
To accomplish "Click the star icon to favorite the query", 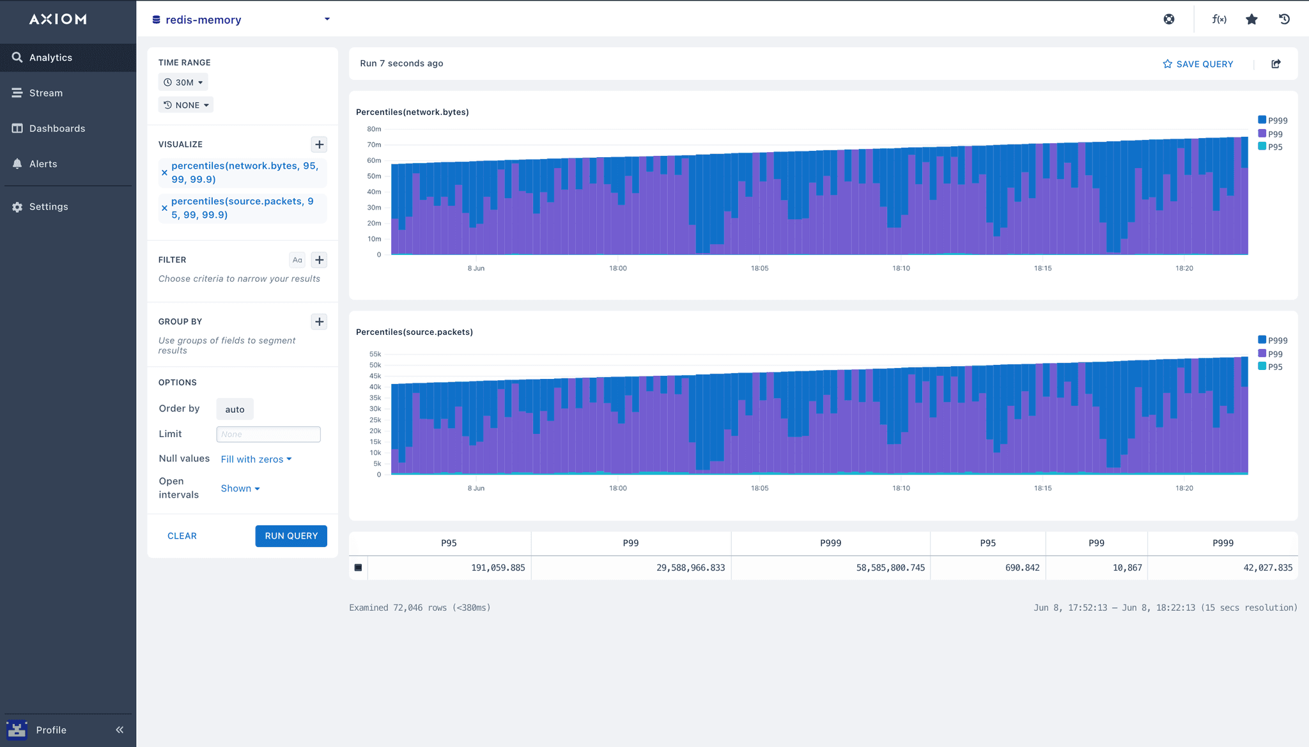I will [x=1251, y=19].
